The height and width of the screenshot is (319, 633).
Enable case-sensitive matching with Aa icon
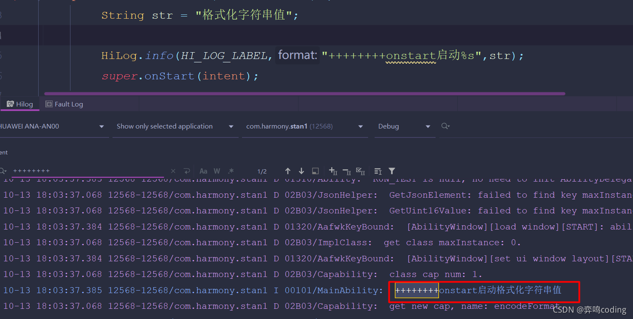[203, 171]
